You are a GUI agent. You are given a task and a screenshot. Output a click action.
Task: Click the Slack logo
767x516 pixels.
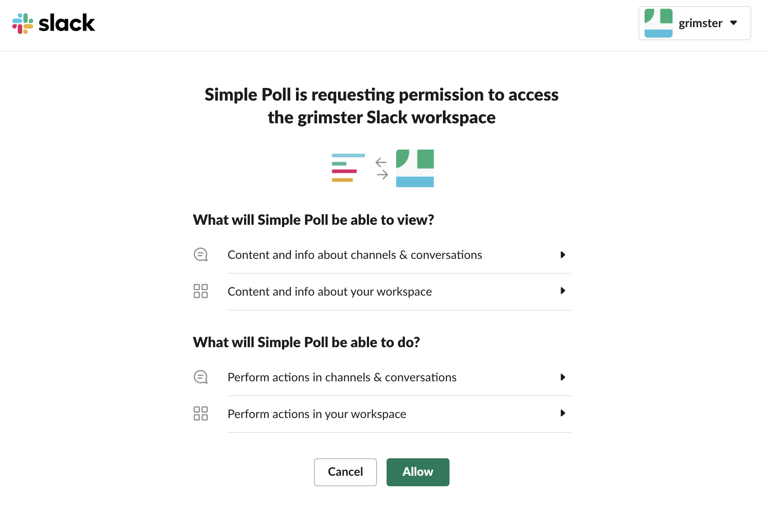coord(53,23)
